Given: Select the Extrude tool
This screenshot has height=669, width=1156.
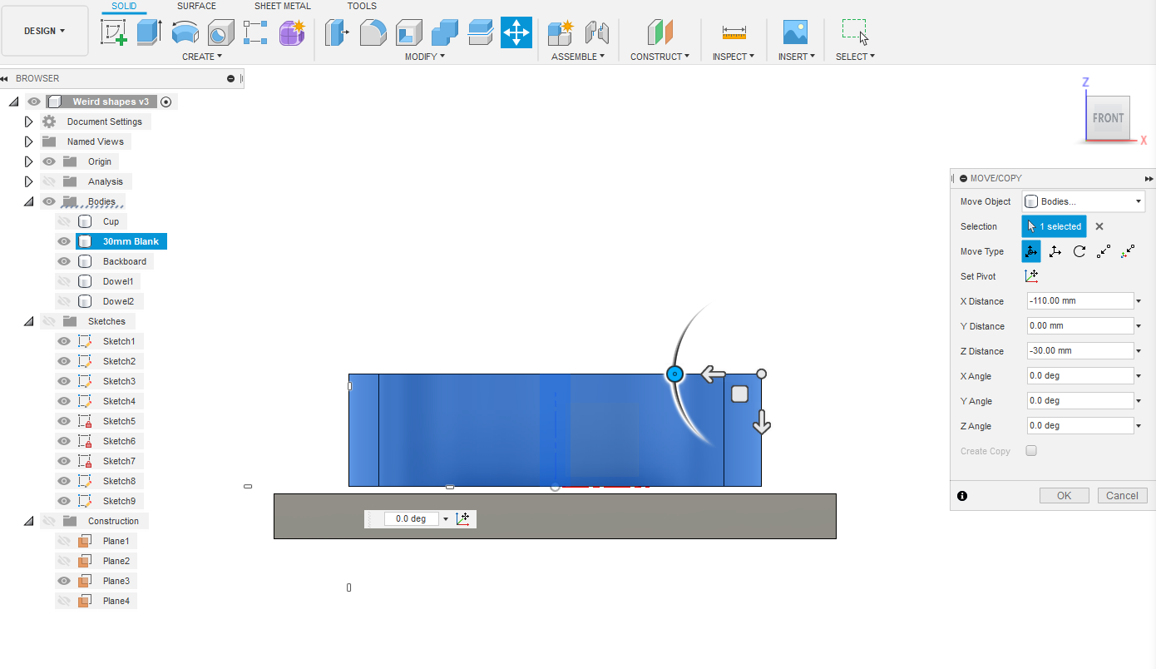Looking at the screenshot, I should coord(149,32).
